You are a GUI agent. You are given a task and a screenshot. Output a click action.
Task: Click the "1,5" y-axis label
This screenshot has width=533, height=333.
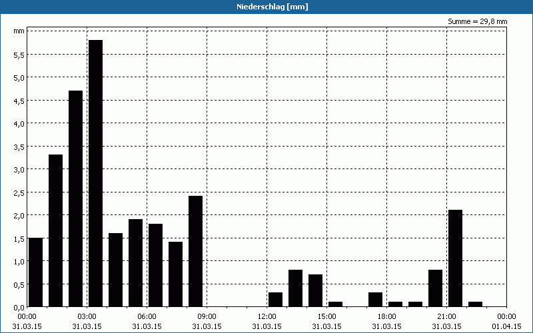point(19,238)
